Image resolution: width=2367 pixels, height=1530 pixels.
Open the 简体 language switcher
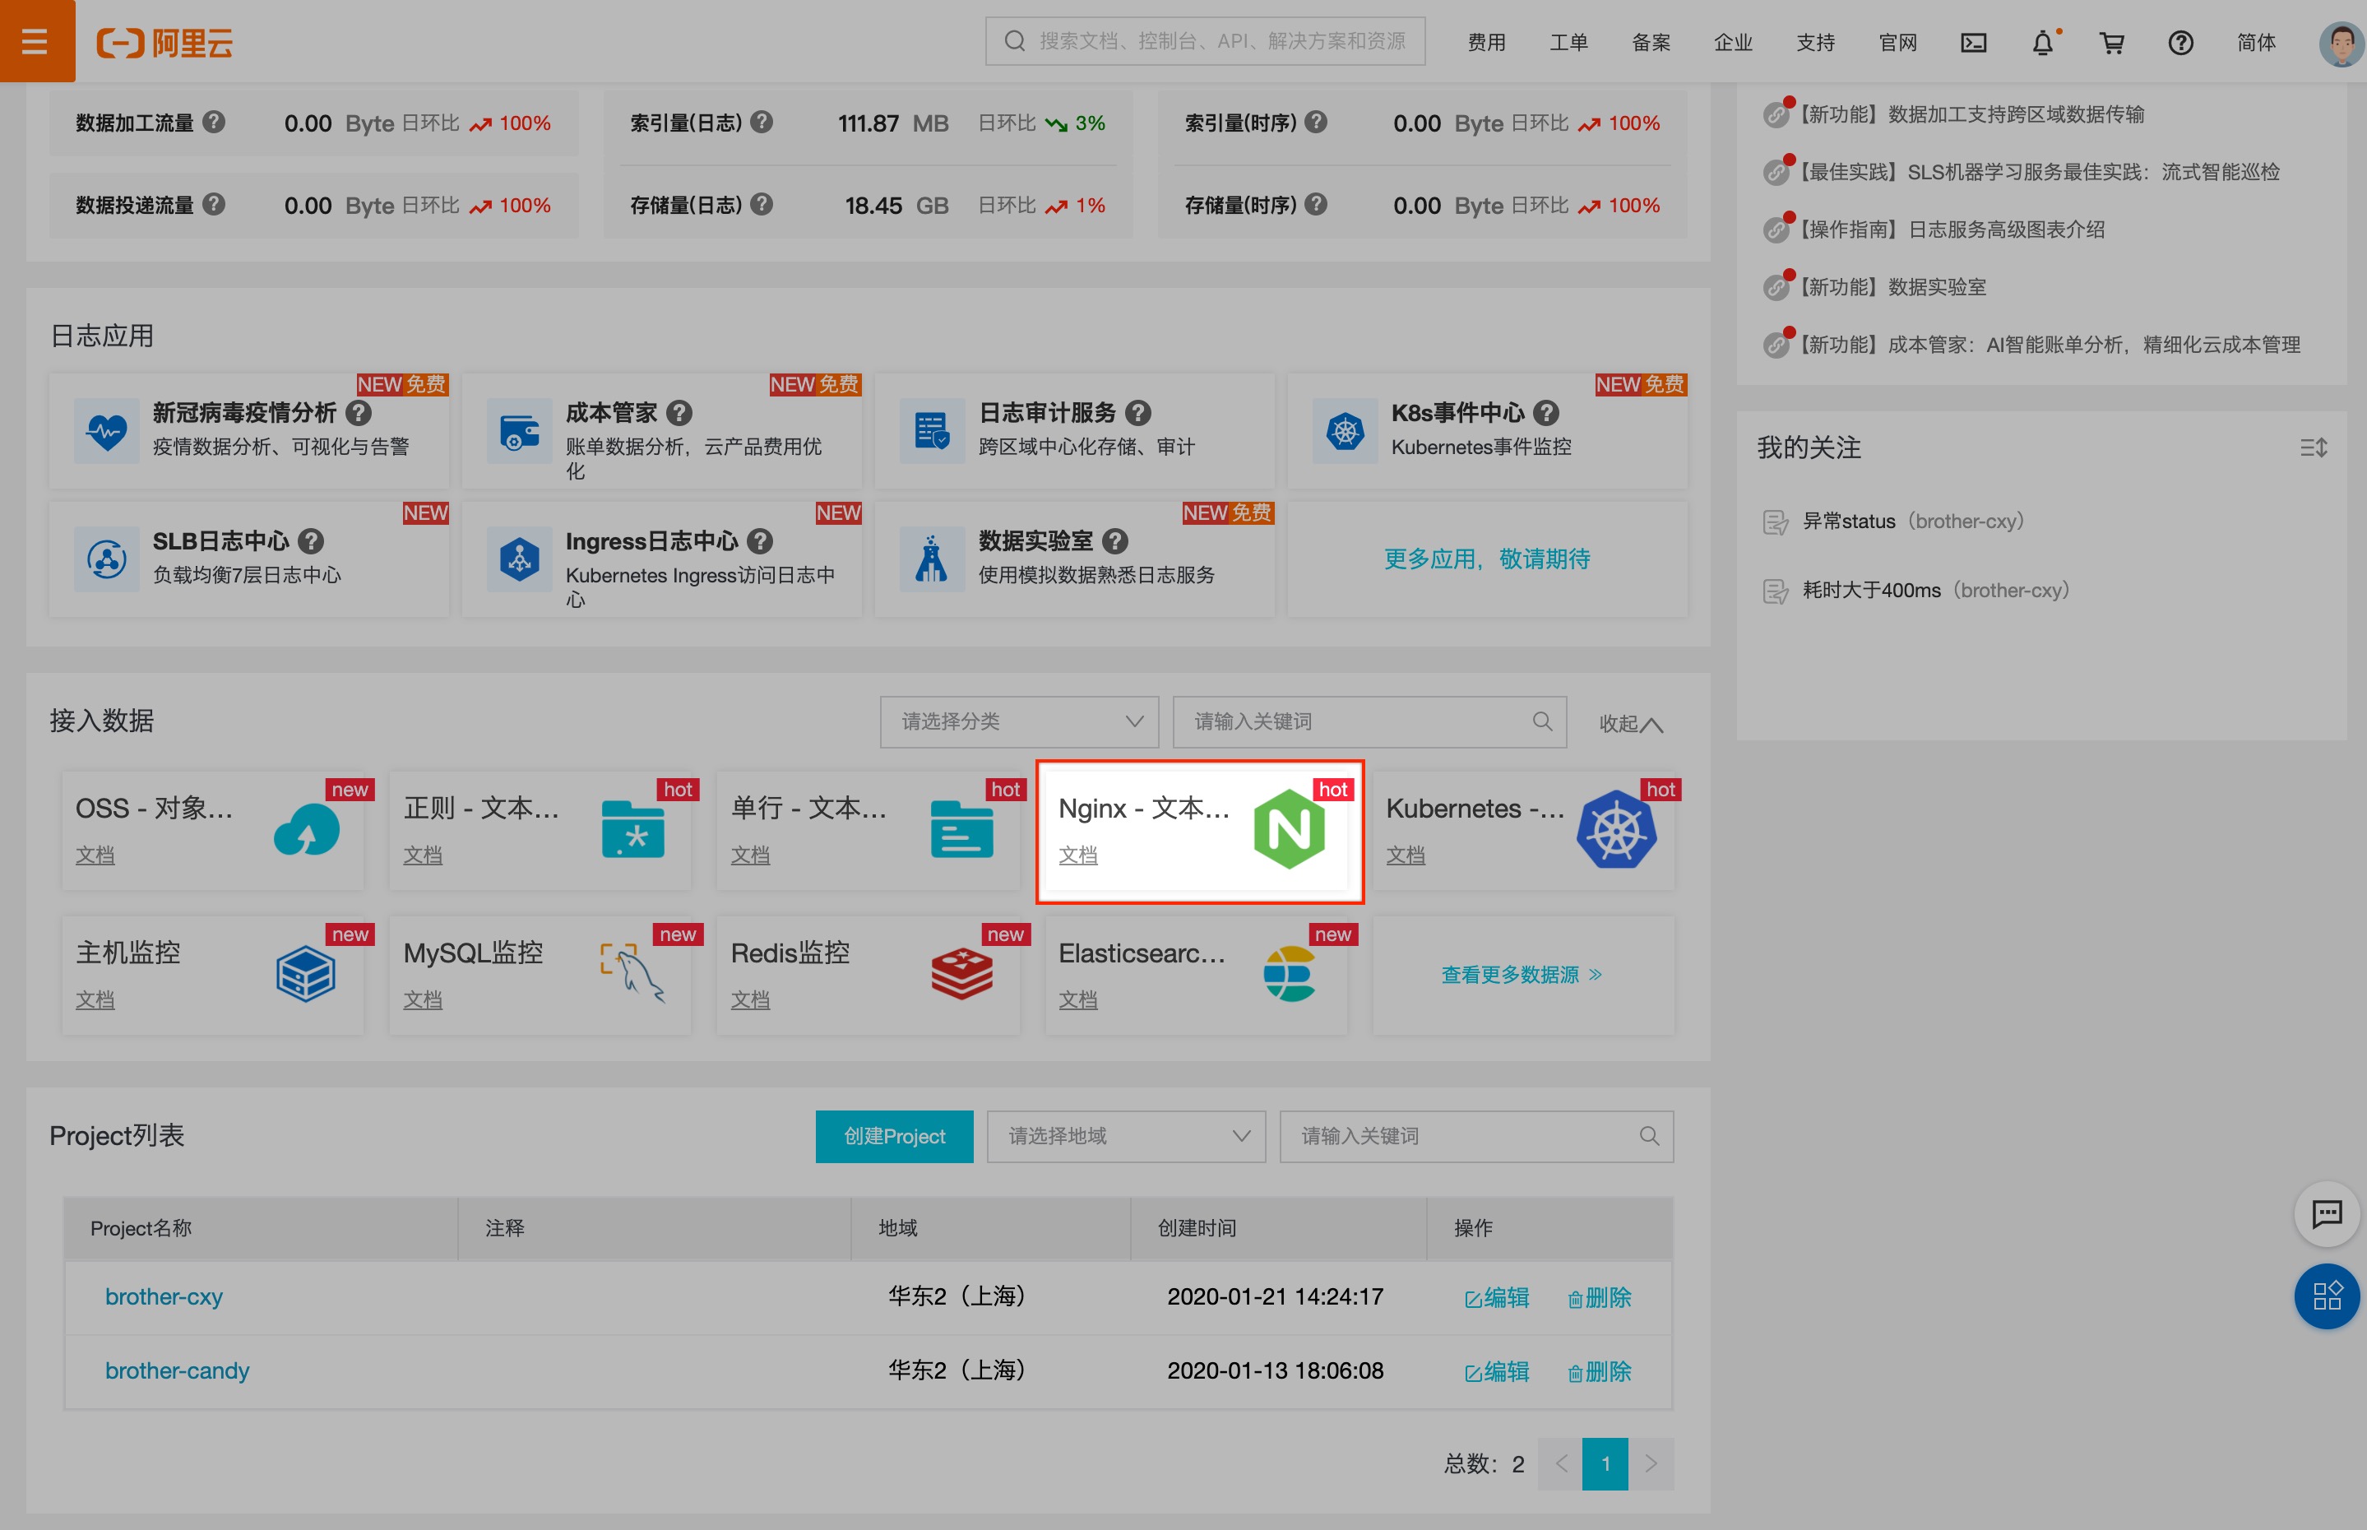click(x=2256, y=42)
